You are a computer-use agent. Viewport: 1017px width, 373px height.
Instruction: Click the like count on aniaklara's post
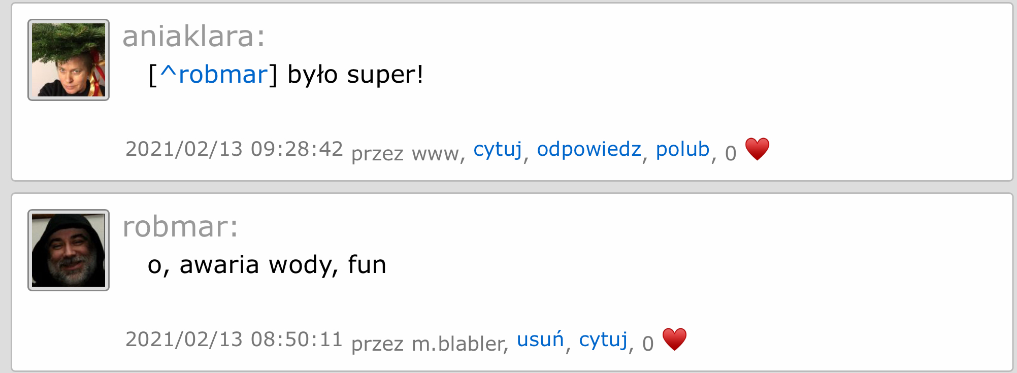tap(731, 153)
